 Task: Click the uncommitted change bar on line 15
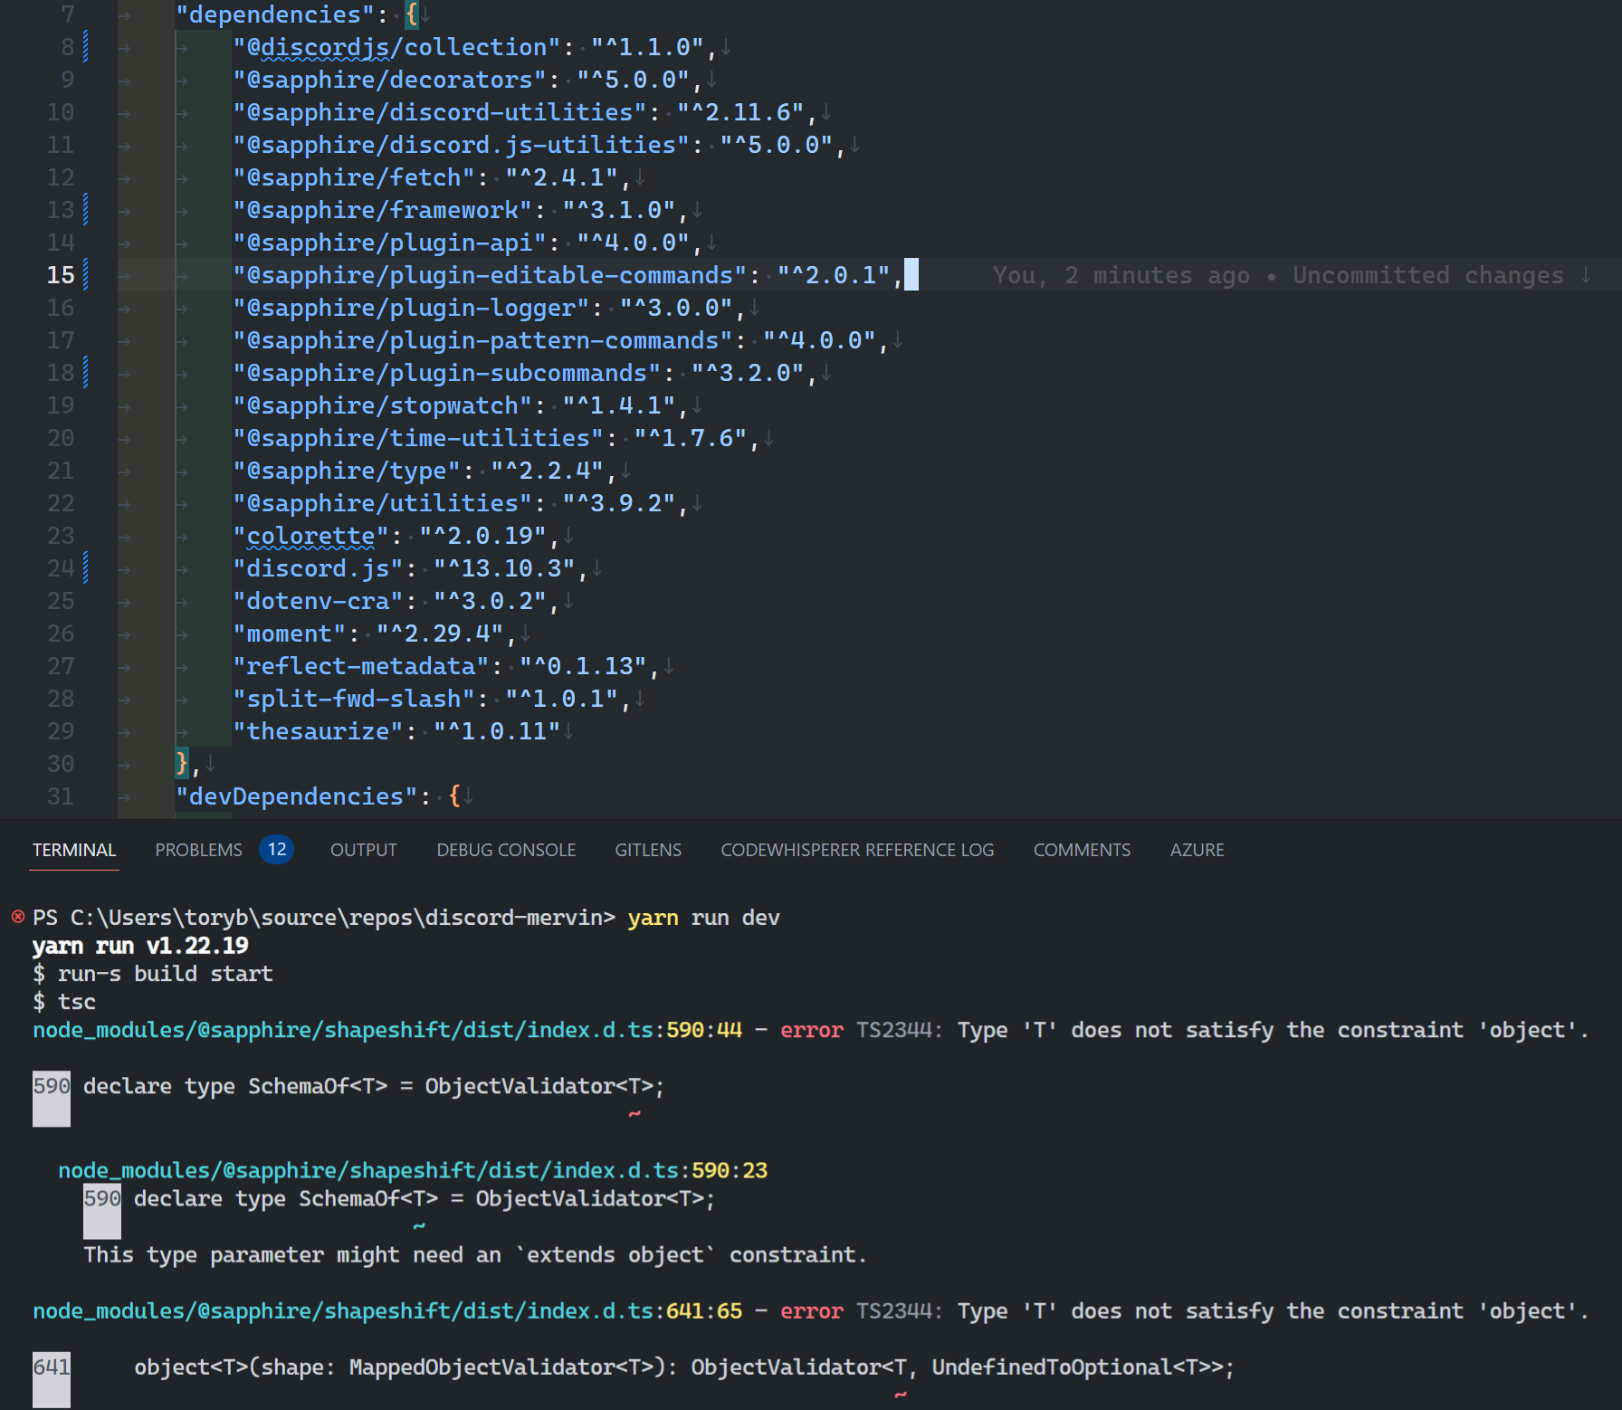[x=83, y=274]
